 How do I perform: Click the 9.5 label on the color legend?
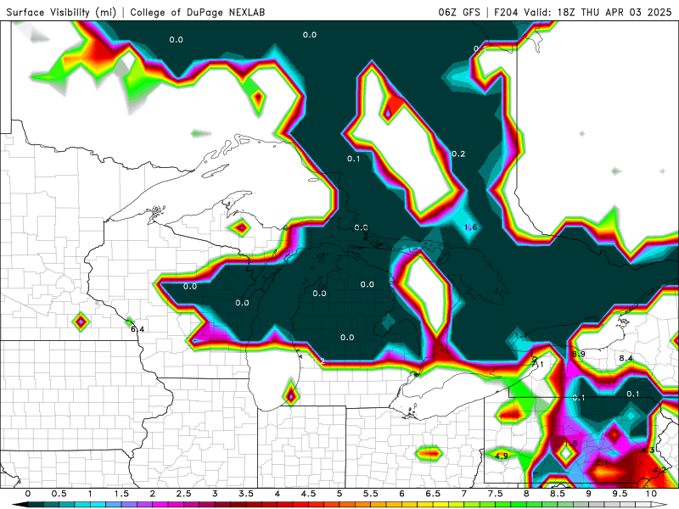pyautogui.click(x=620, y=494)
